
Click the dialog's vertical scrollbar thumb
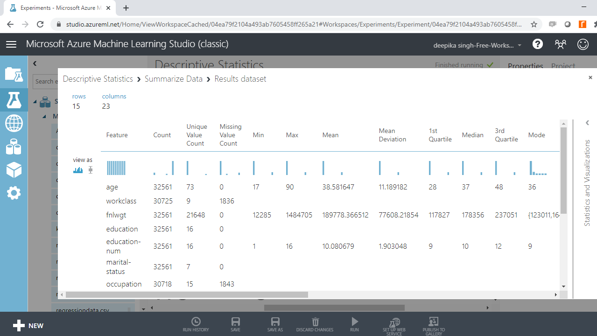click(563, 170)
